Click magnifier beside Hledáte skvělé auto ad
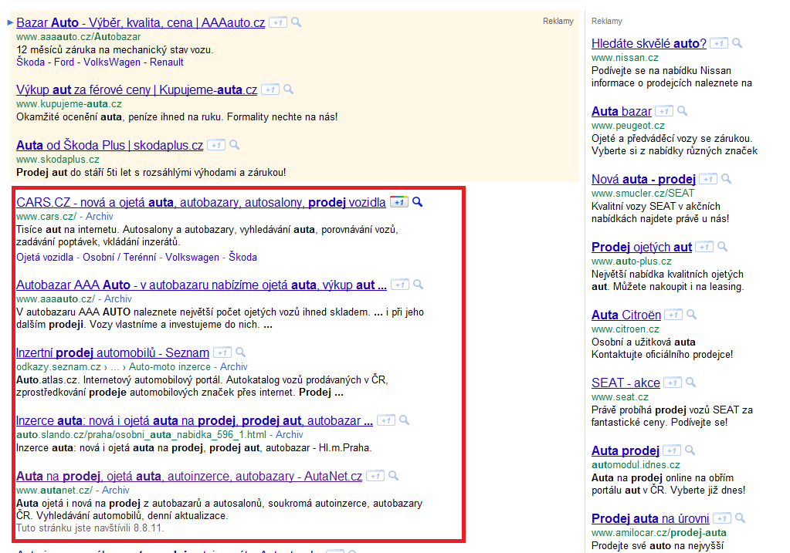Image resolution: width=790 pixels, height=553 pixels. pyautogui.click(x=737, y=42)
